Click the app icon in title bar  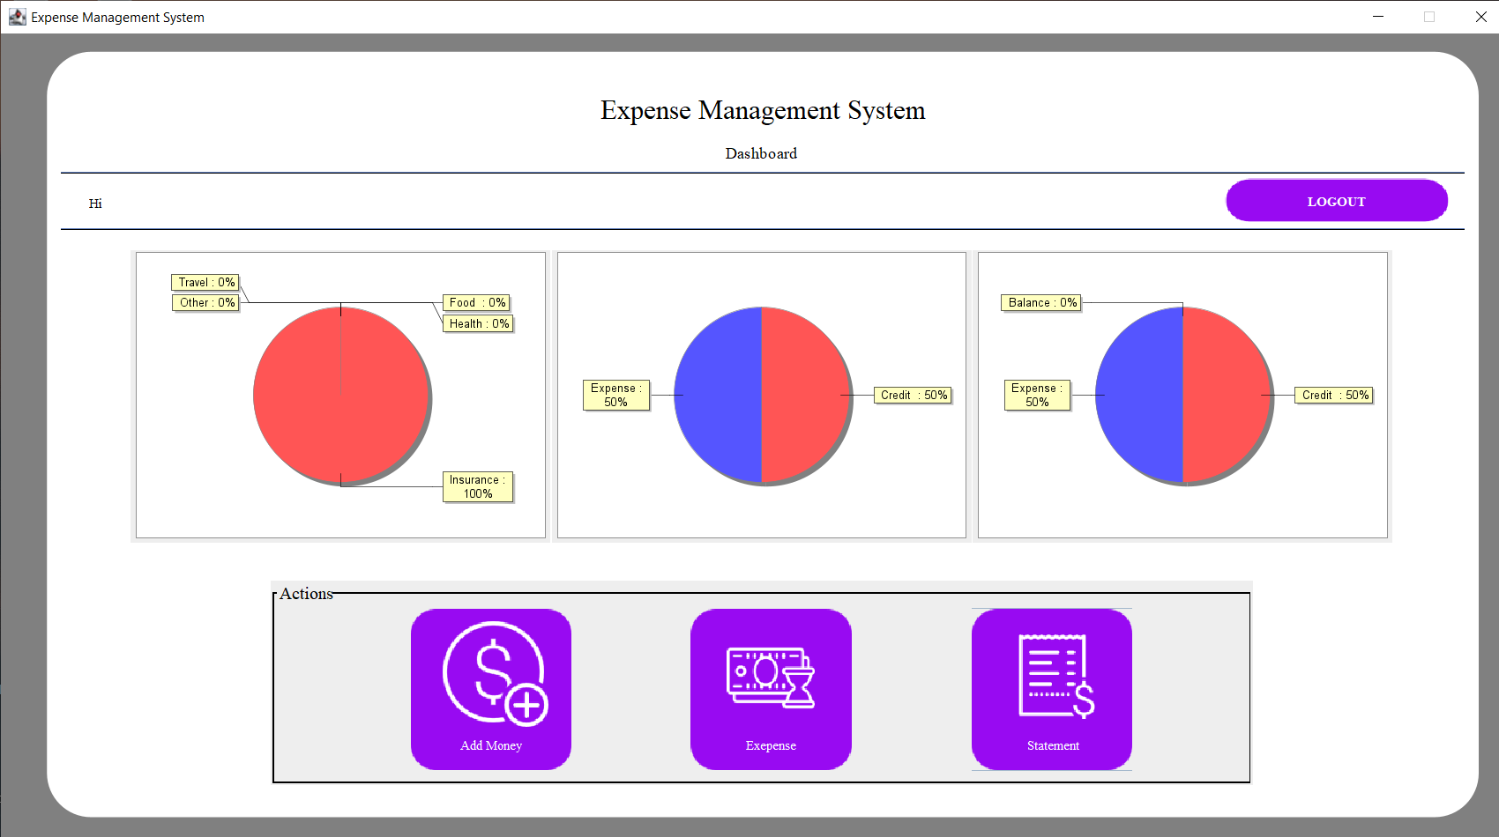coord(17,17)
